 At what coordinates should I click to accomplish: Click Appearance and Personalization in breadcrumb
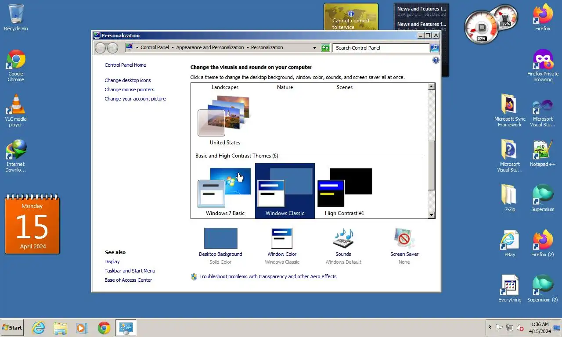coord(210,47)
